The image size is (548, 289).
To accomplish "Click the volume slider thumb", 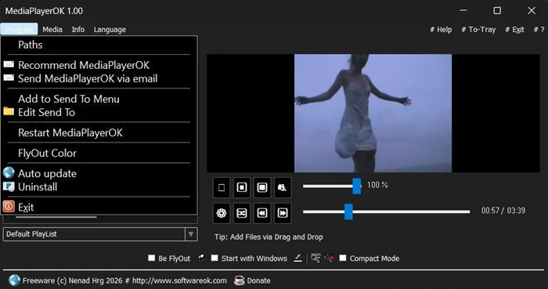I will (x=356, y=186).
